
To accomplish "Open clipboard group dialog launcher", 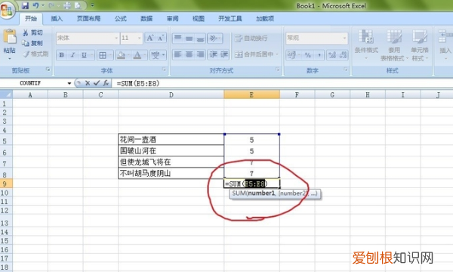I will (x=48, y=70).
